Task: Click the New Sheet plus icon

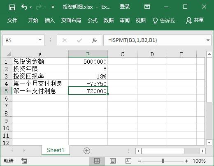Action: 87,151
